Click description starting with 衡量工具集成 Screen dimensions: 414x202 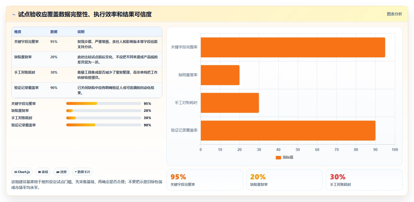(x=118, y=75)
